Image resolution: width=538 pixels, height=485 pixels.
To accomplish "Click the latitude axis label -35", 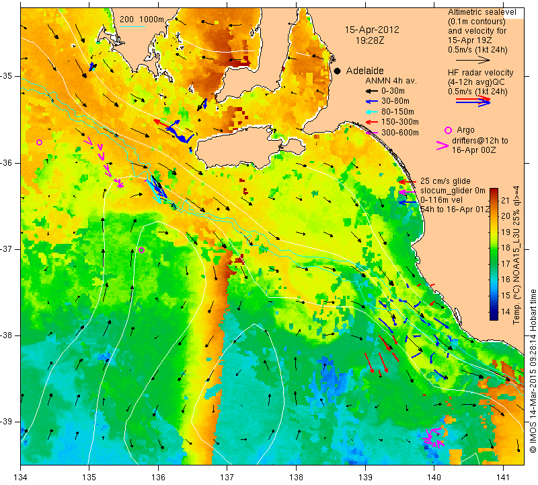I will tap(7, 76).
